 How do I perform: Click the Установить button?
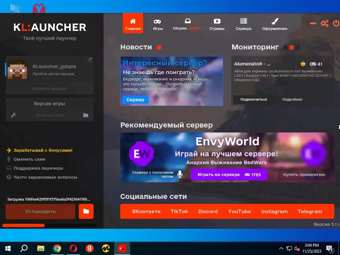tap(41, 212)
